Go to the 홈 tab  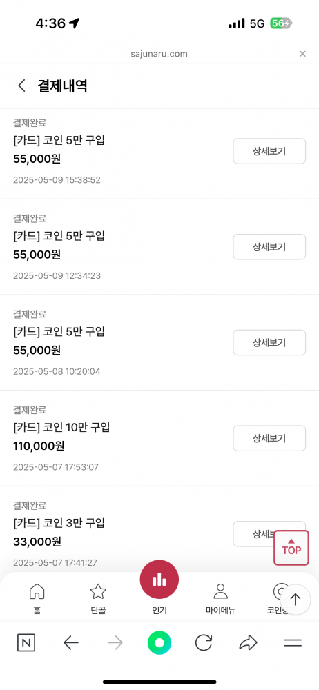point(37,598)
